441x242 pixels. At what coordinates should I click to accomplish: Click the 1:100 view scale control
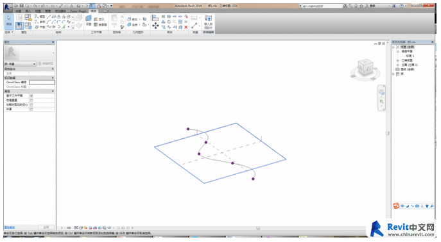[x=66, y=228]
